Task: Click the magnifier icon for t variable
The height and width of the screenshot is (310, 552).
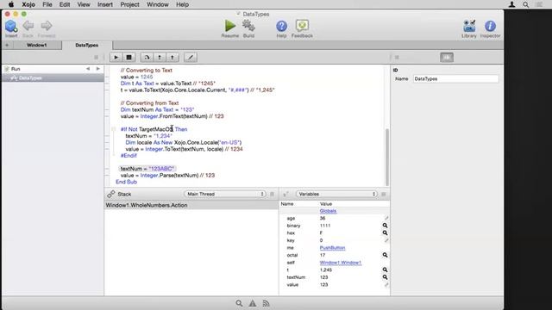Action: point(385,270)
